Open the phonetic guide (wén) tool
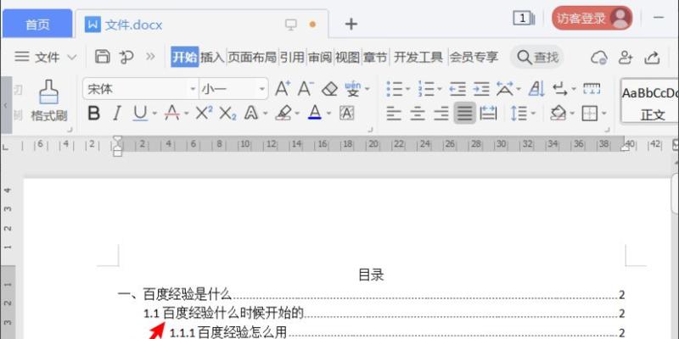679x339 pixels. tap(353, 89)
